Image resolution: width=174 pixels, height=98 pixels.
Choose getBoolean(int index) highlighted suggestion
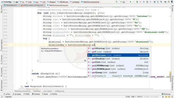[118, 55]
